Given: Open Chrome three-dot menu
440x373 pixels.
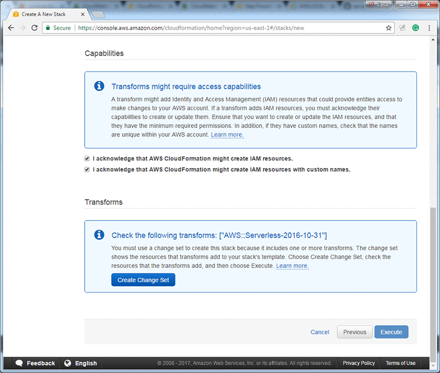Looking at the screenshot, I should [429, 28].
